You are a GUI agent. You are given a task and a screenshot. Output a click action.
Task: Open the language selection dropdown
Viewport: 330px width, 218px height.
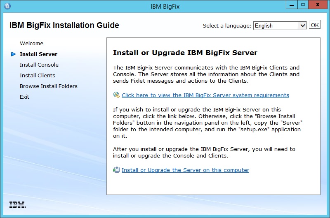tap(302, 26)
